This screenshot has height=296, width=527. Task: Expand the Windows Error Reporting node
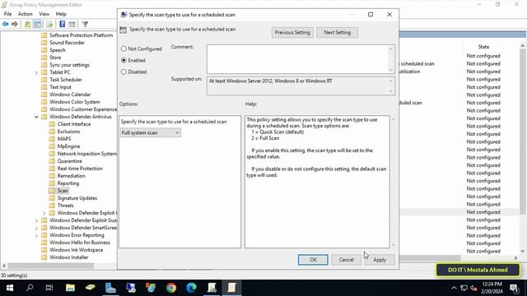tap(36, 235)
